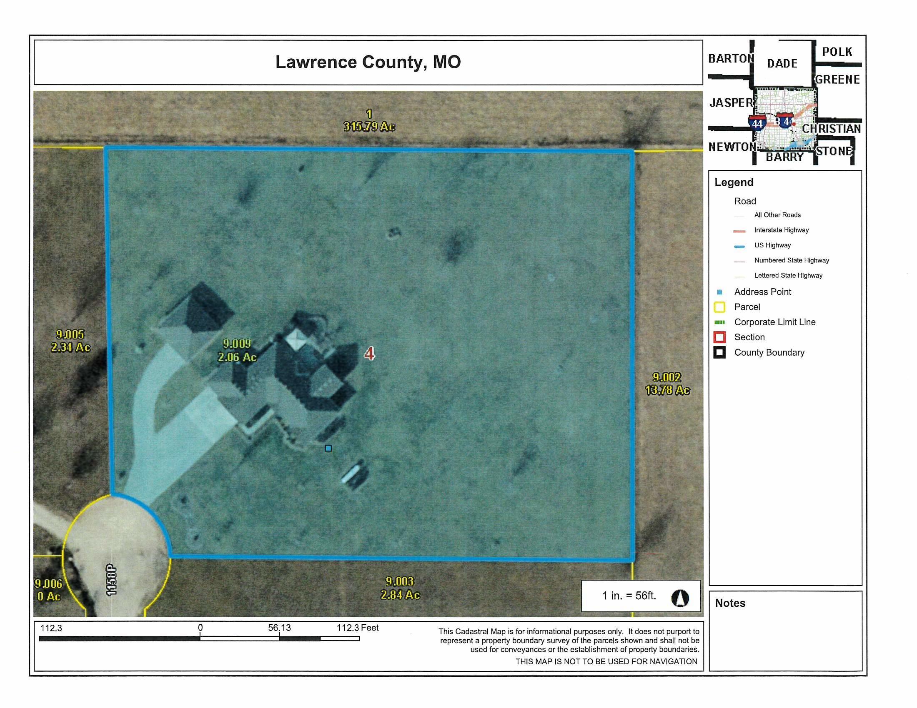Click the scale bar 0 mark label

200,628
